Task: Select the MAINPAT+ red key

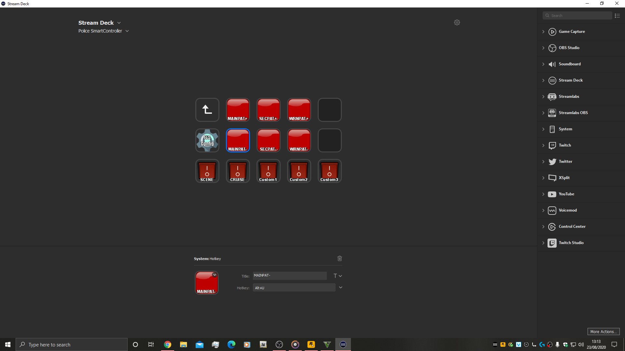Action: pos(238,110)
